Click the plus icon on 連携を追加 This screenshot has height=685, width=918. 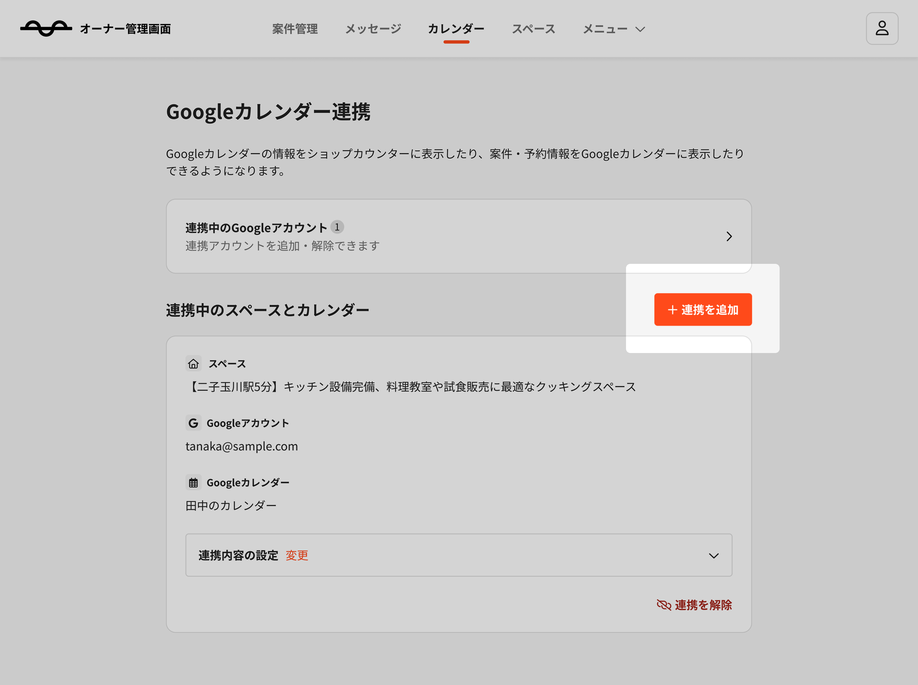pyautogui.click(x=672, y=310)
